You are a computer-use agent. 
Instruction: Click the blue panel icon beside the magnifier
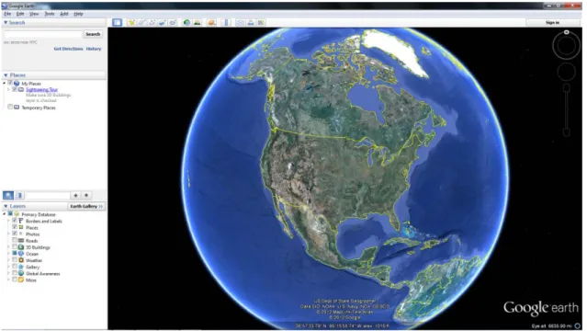click(20, 195)
